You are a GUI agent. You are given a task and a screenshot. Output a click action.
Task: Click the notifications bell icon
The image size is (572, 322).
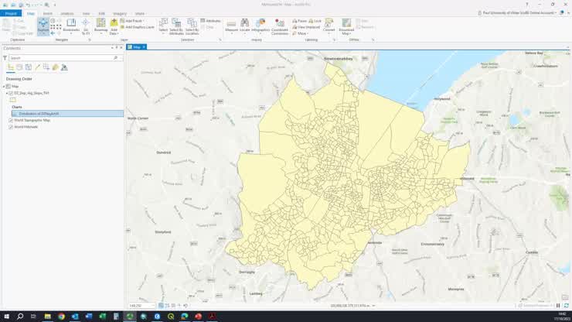pyautogui.click(x=562, y=13)
